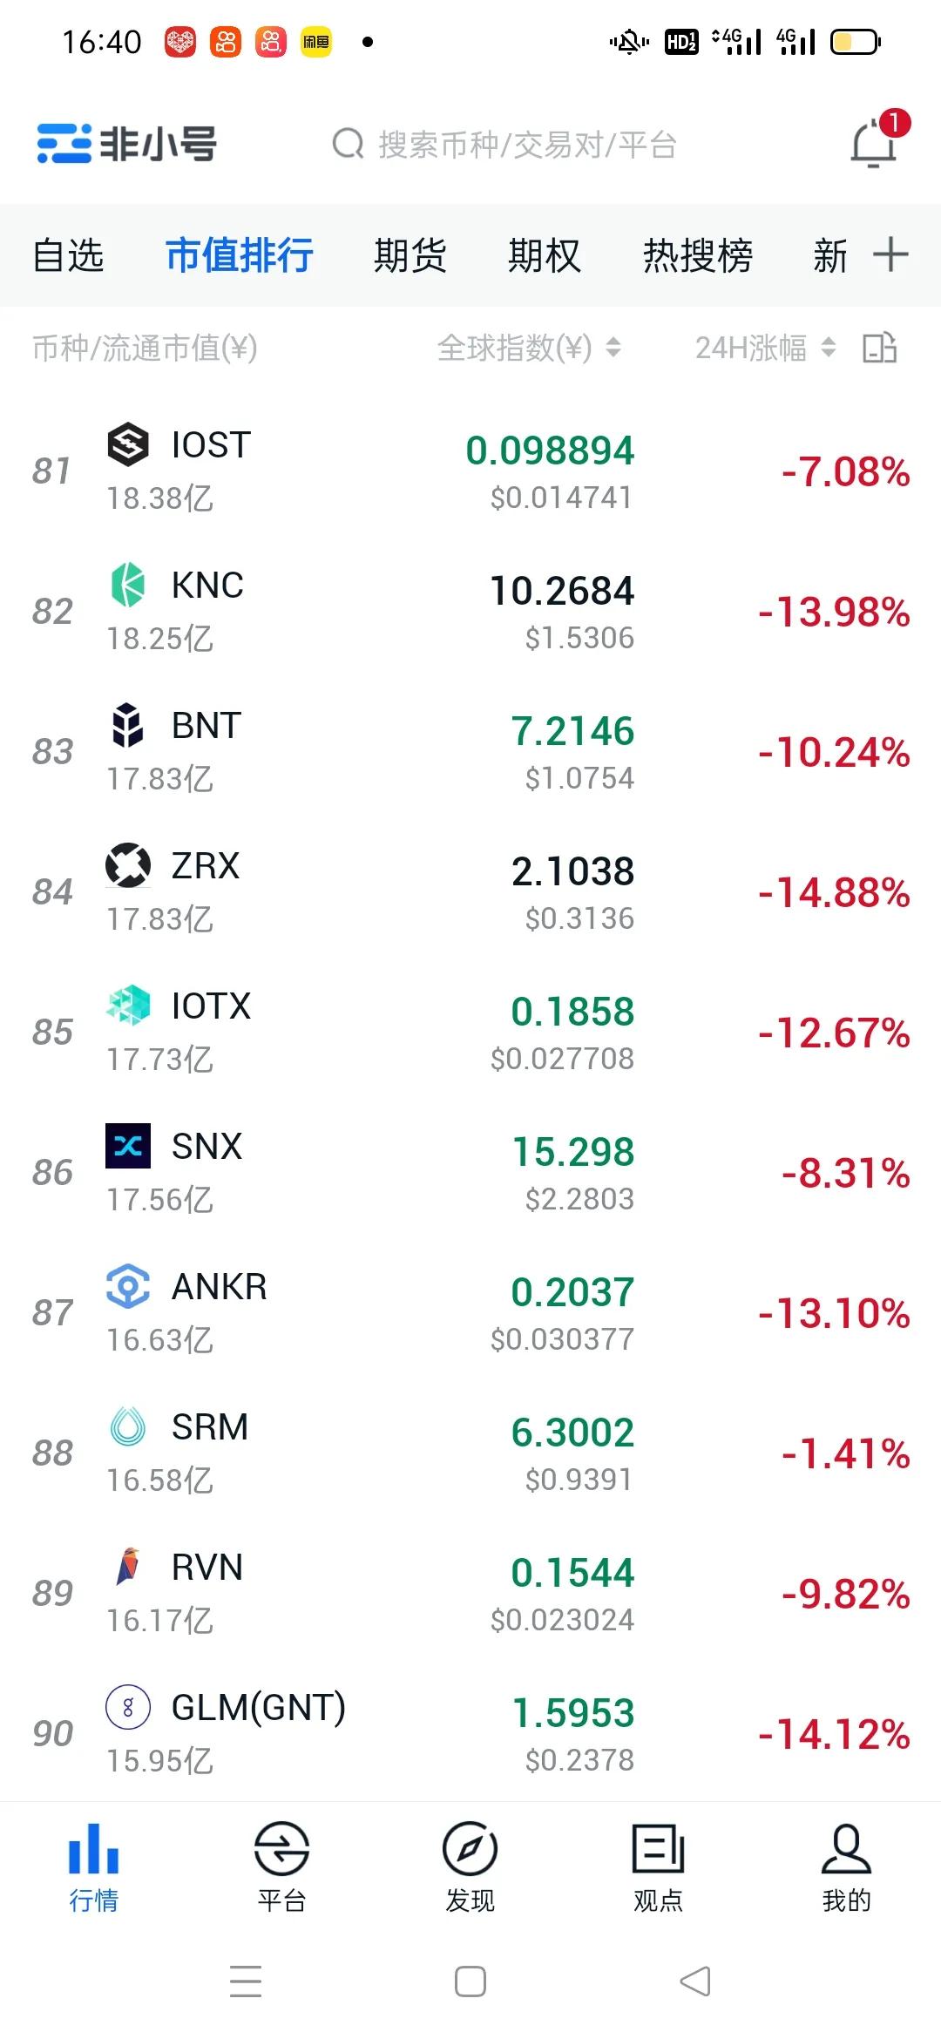This screenshot has height=2039, width=941.
Task: Switch to the 自选 tab
Action: click(x=68, y=255)
